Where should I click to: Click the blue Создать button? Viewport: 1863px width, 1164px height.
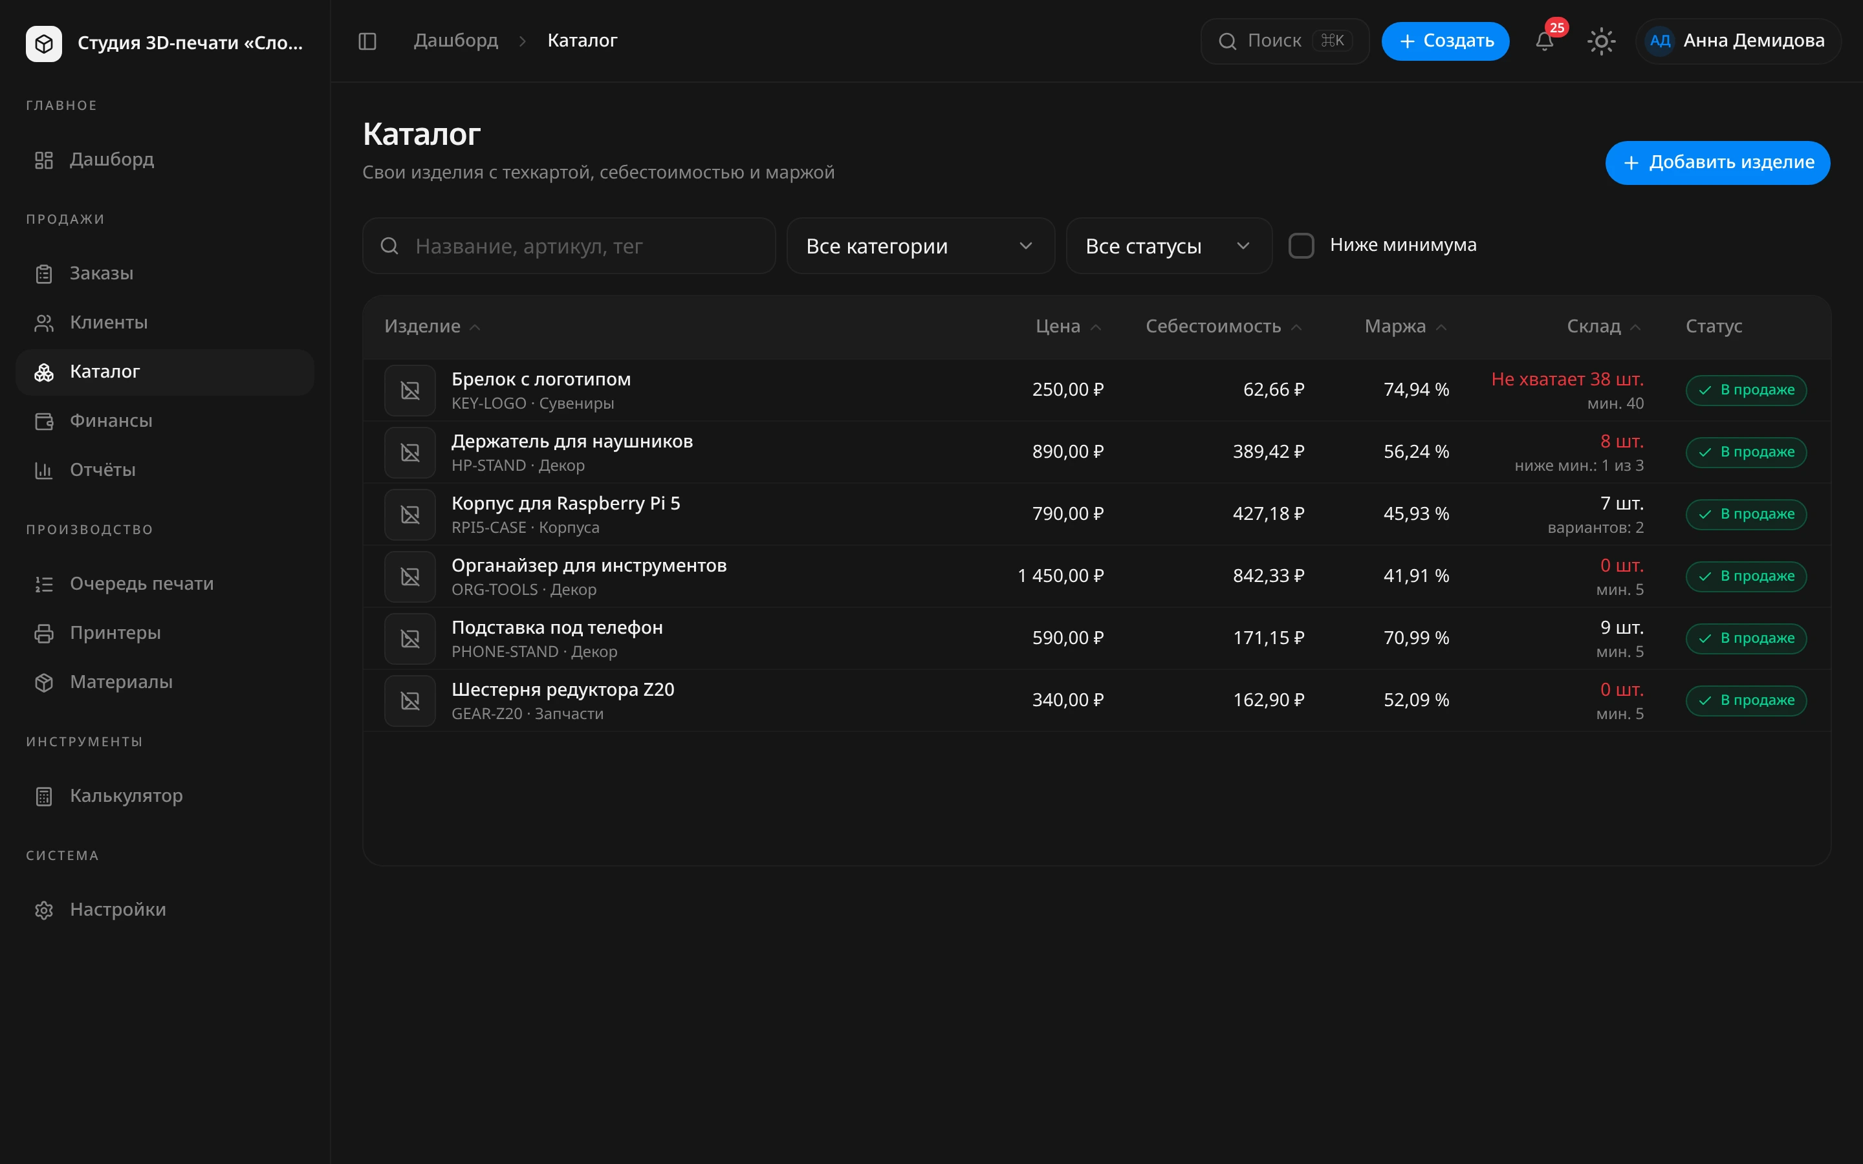pyautogui.click(x=1445, y=41)
